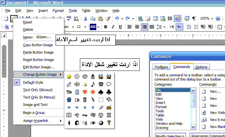Image resolution: width=225 pixels, height=137 pixels.
Task: Choose the yellow question mark button image
Action: point(109,123)
